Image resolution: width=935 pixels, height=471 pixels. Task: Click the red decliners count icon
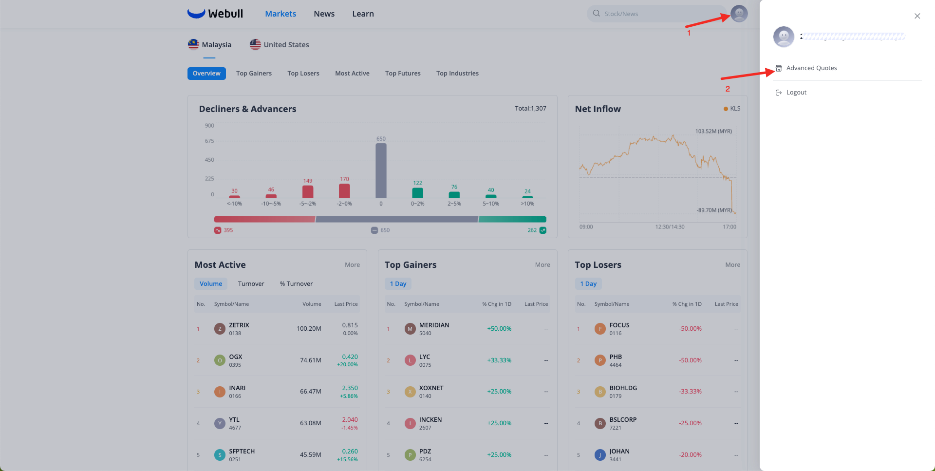pos(218,230)
